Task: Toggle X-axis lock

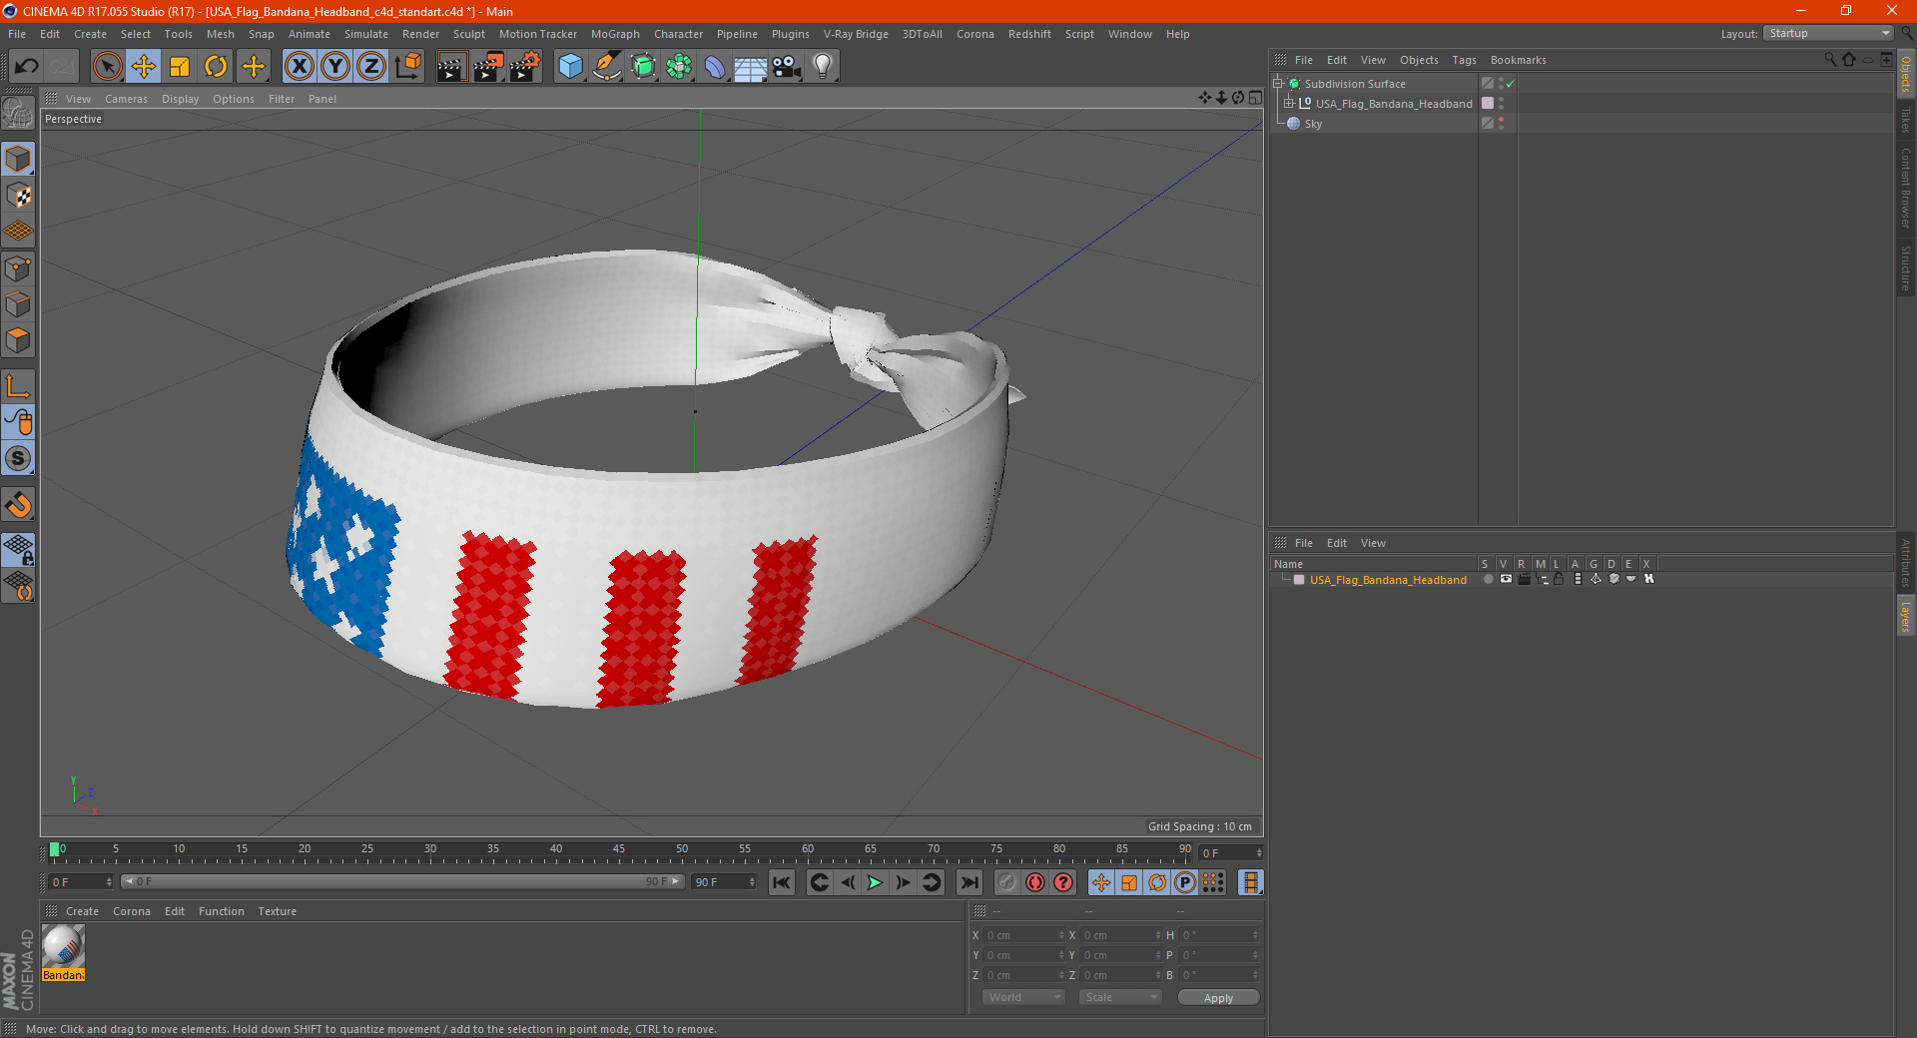Action: 299,67
